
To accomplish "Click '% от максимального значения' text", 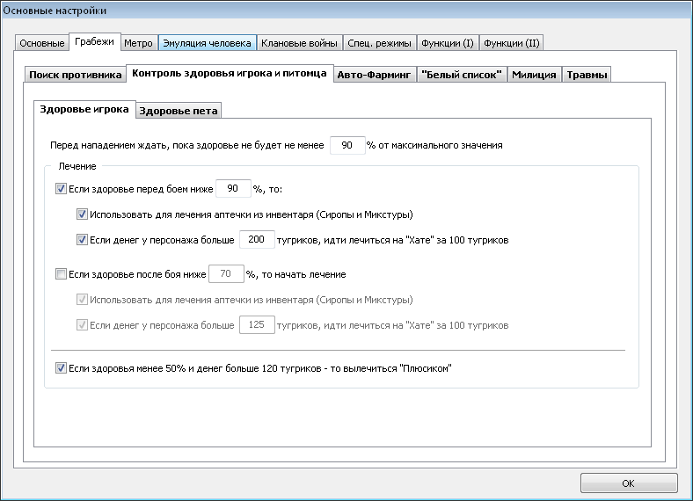I will pos(435,145).
